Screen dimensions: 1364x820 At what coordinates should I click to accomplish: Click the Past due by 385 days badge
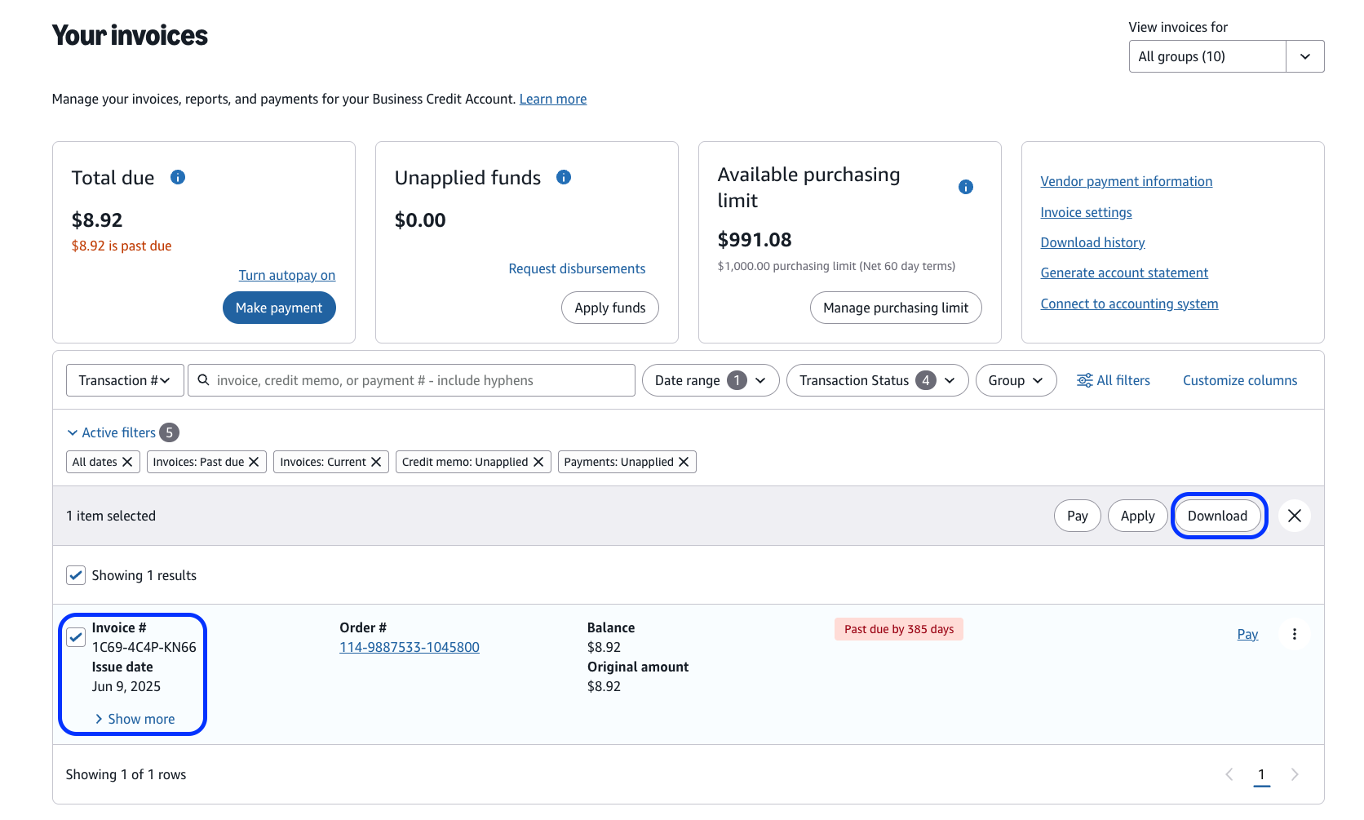pos(899,629)
